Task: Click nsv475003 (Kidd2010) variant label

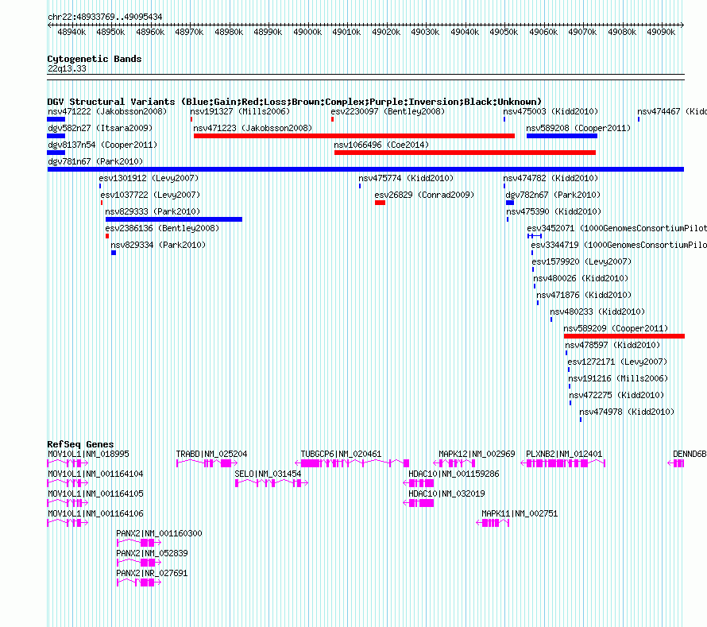Action: point(551,111)
